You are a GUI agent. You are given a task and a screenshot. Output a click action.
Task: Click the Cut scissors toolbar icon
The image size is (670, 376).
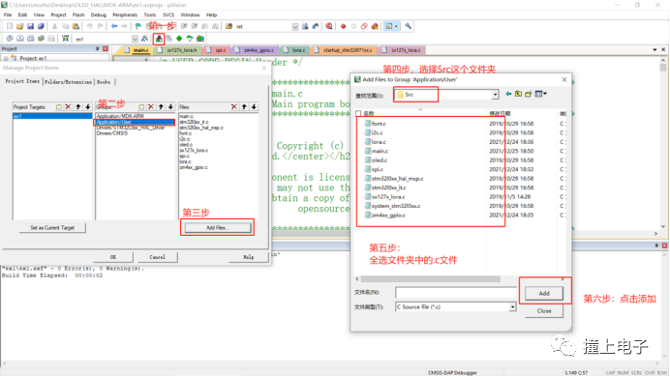pos(54,26)
